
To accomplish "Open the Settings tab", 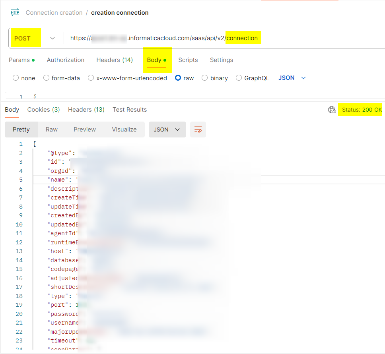I will coord(222,60).
